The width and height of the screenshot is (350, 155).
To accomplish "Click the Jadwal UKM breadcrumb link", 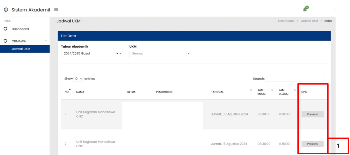I will pyautogui.click(x=309, y=21).
